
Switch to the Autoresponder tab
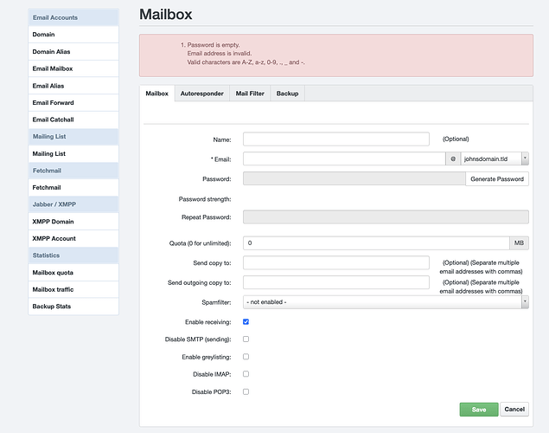[202, 94]
